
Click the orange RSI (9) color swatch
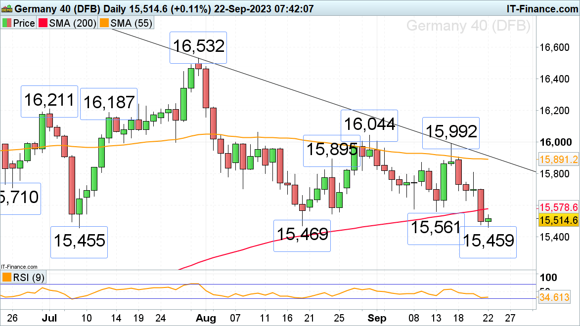(x=6, y=278)
